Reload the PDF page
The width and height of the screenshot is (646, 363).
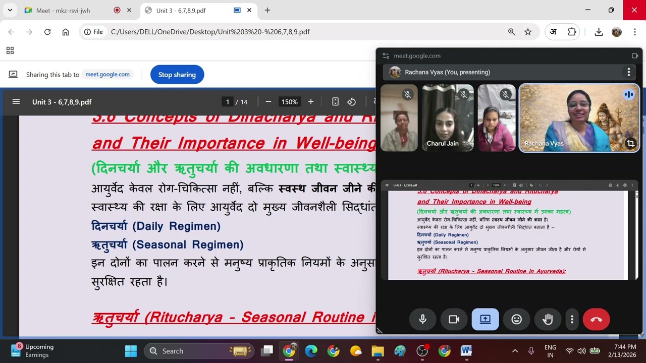click(x=47, y=32)
